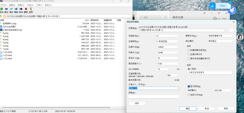Screen dimensions: 244x113
Task: Open the 分卷大小 dropdown showing 700M - CD
Action: pyautogui.click(x=154, y=88)
